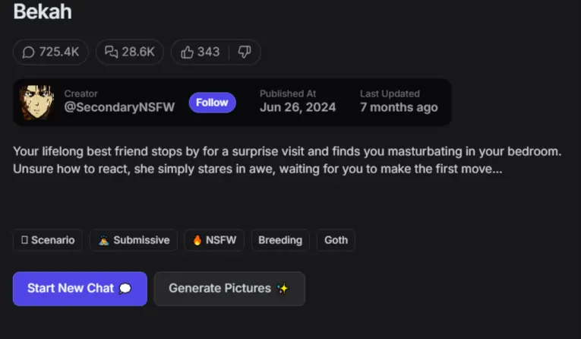
Task: Click the icon on the Submissive tag
Action: click(103, 240)
